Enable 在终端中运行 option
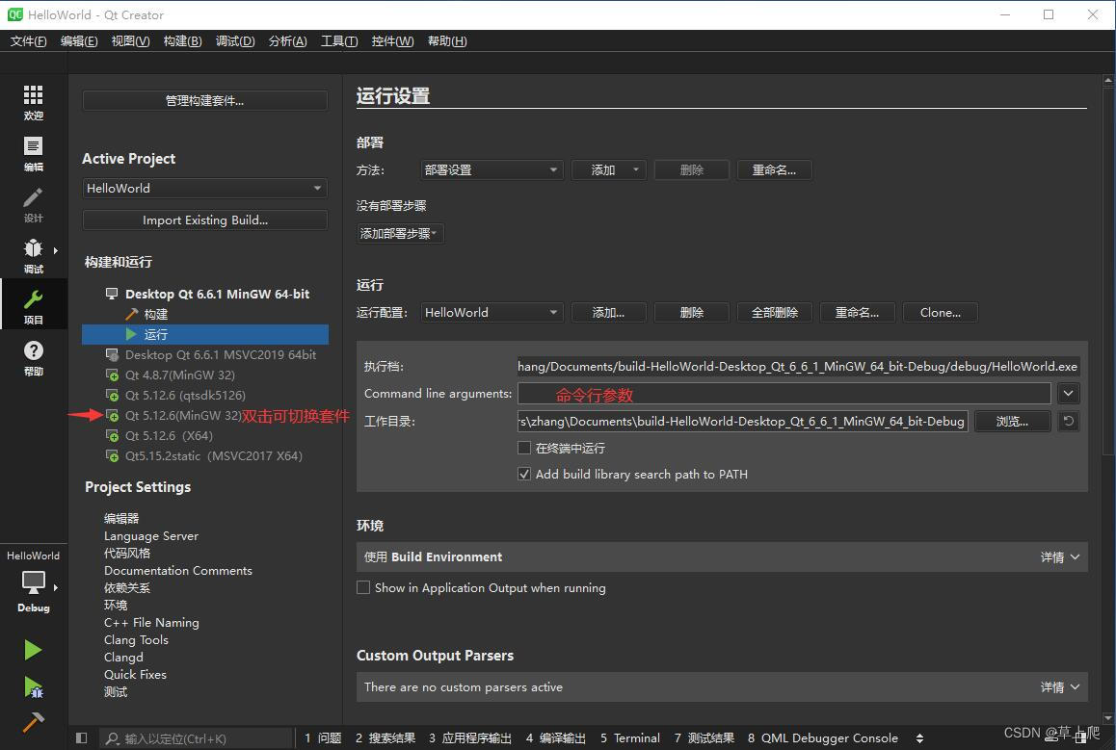The image size is (1116, 750). point(525,448)
